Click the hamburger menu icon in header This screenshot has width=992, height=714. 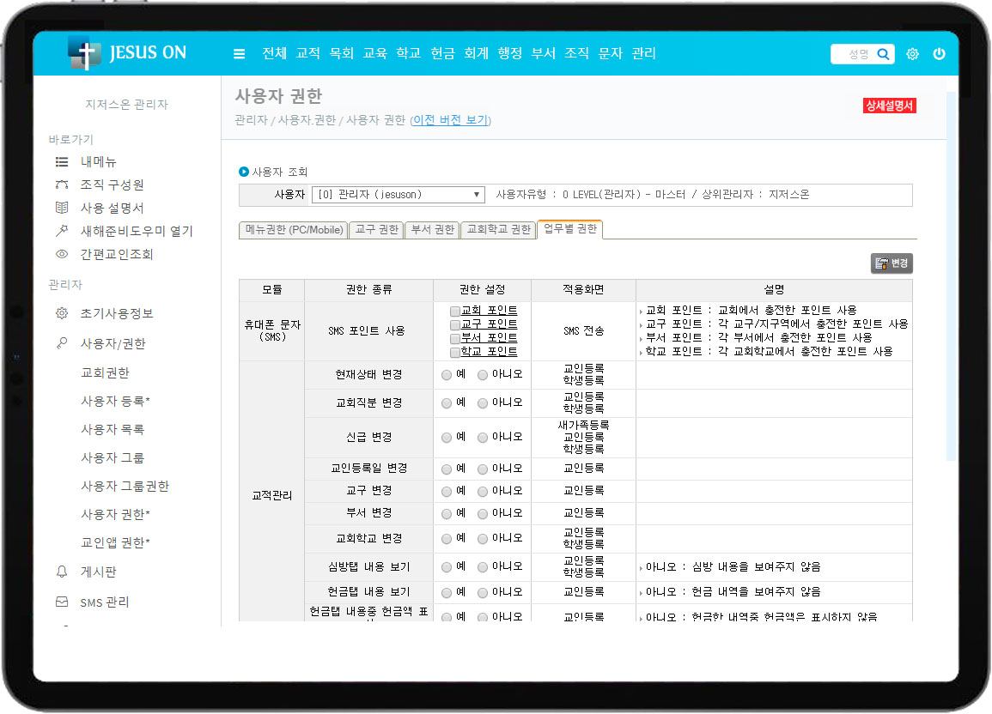pyautogui.click(x=240, y=54)
